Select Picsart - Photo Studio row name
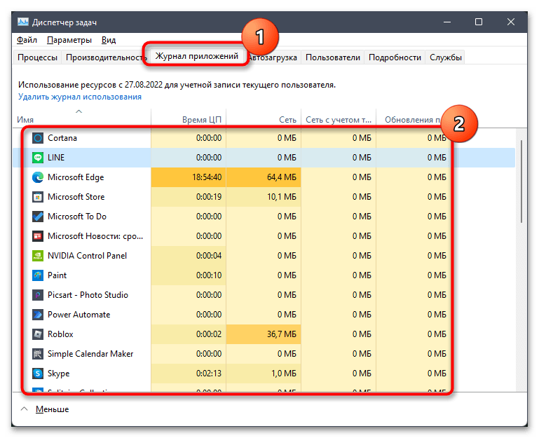This screenshot has width=539, height=438. click(x=88, y=295)
